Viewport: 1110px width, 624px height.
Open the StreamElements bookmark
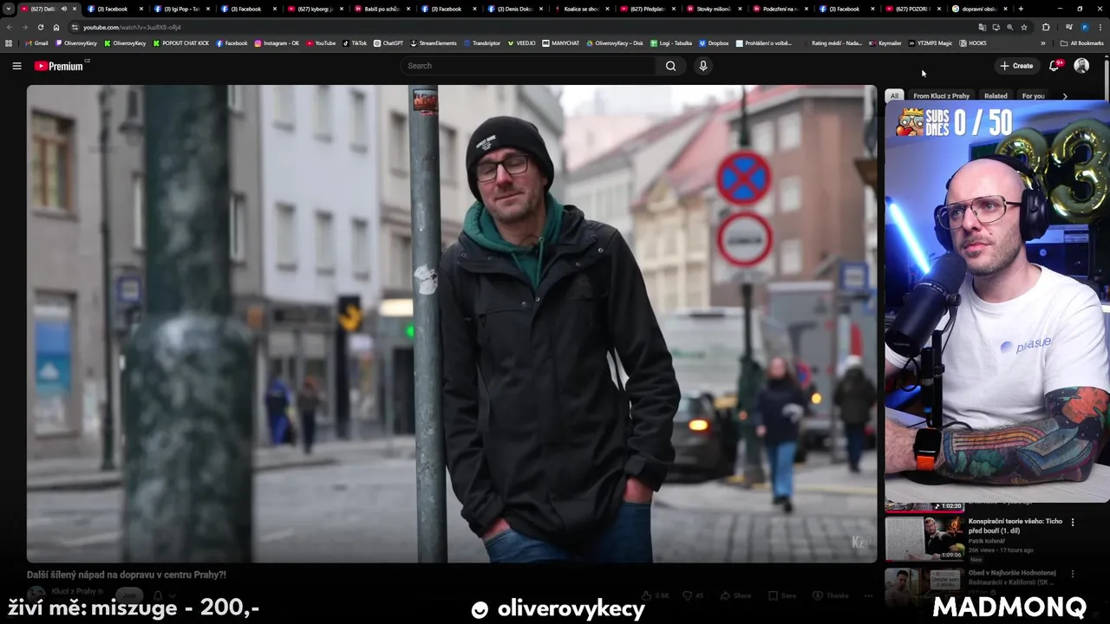coord(434,43)
